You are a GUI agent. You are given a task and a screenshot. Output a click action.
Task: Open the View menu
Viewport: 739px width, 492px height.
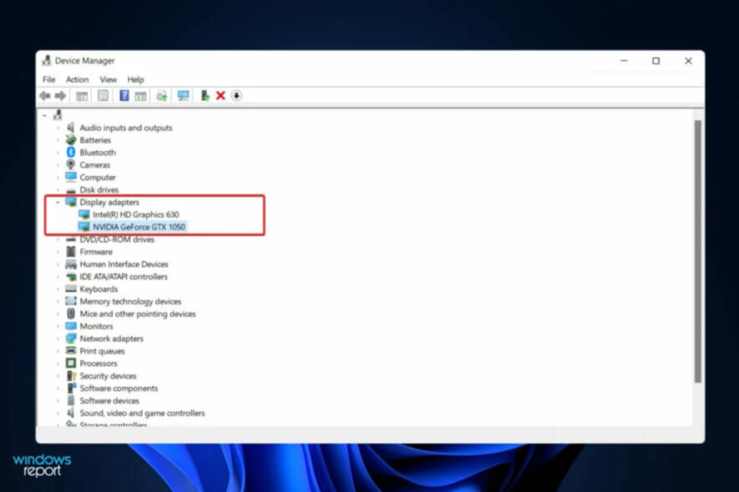point(108,79)
